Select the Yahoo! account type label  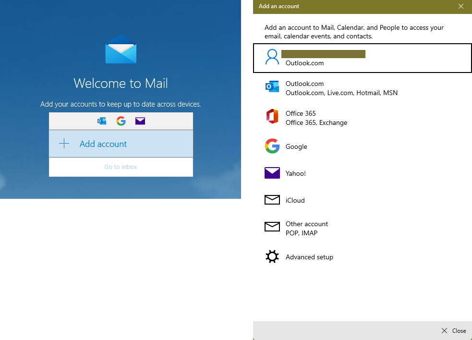click(296, 173)
